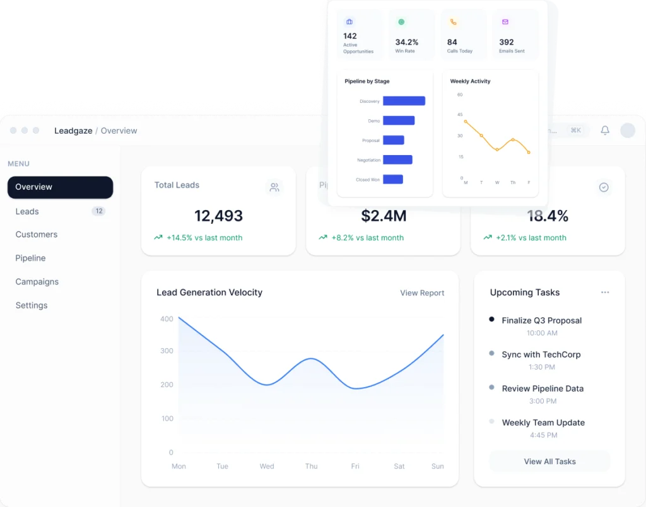Click the View Report link
Image resolution: width=646 pixels, height=507 pixels.
click(422, 293)
